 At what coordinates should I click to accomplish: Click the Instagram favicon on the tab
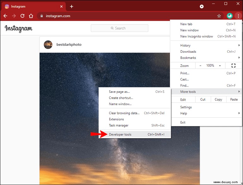pos(7,7)
